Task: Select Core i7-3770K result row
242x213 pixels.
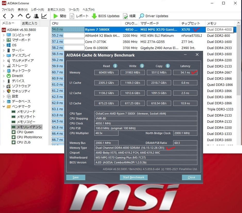Action: [x=144, y=42]
